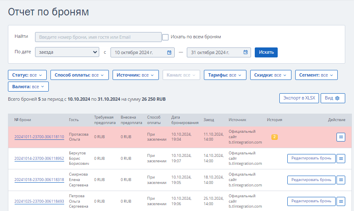Click the blue Искать button
Viewport: 354px width, 211px height.
coord(266,52)
